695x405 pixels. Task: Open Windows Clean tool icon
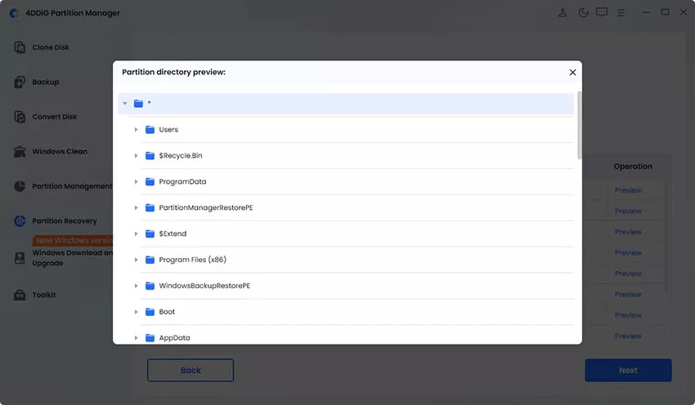point(20,151)
